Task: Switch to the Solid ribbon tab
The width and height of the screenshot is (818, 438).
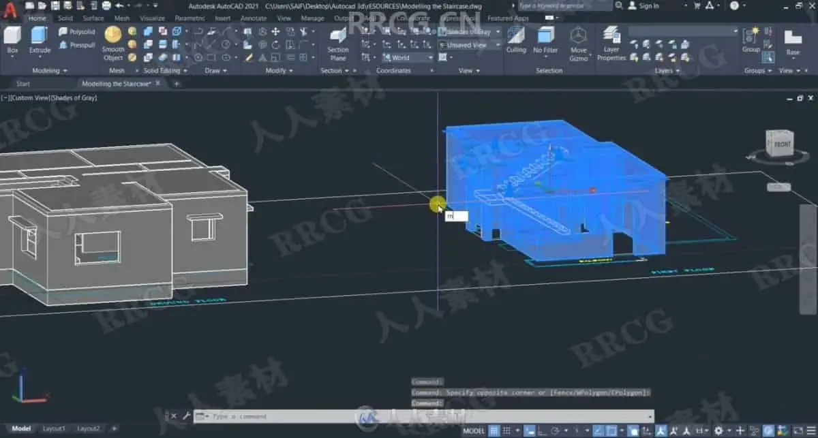Action: point(65,18)
